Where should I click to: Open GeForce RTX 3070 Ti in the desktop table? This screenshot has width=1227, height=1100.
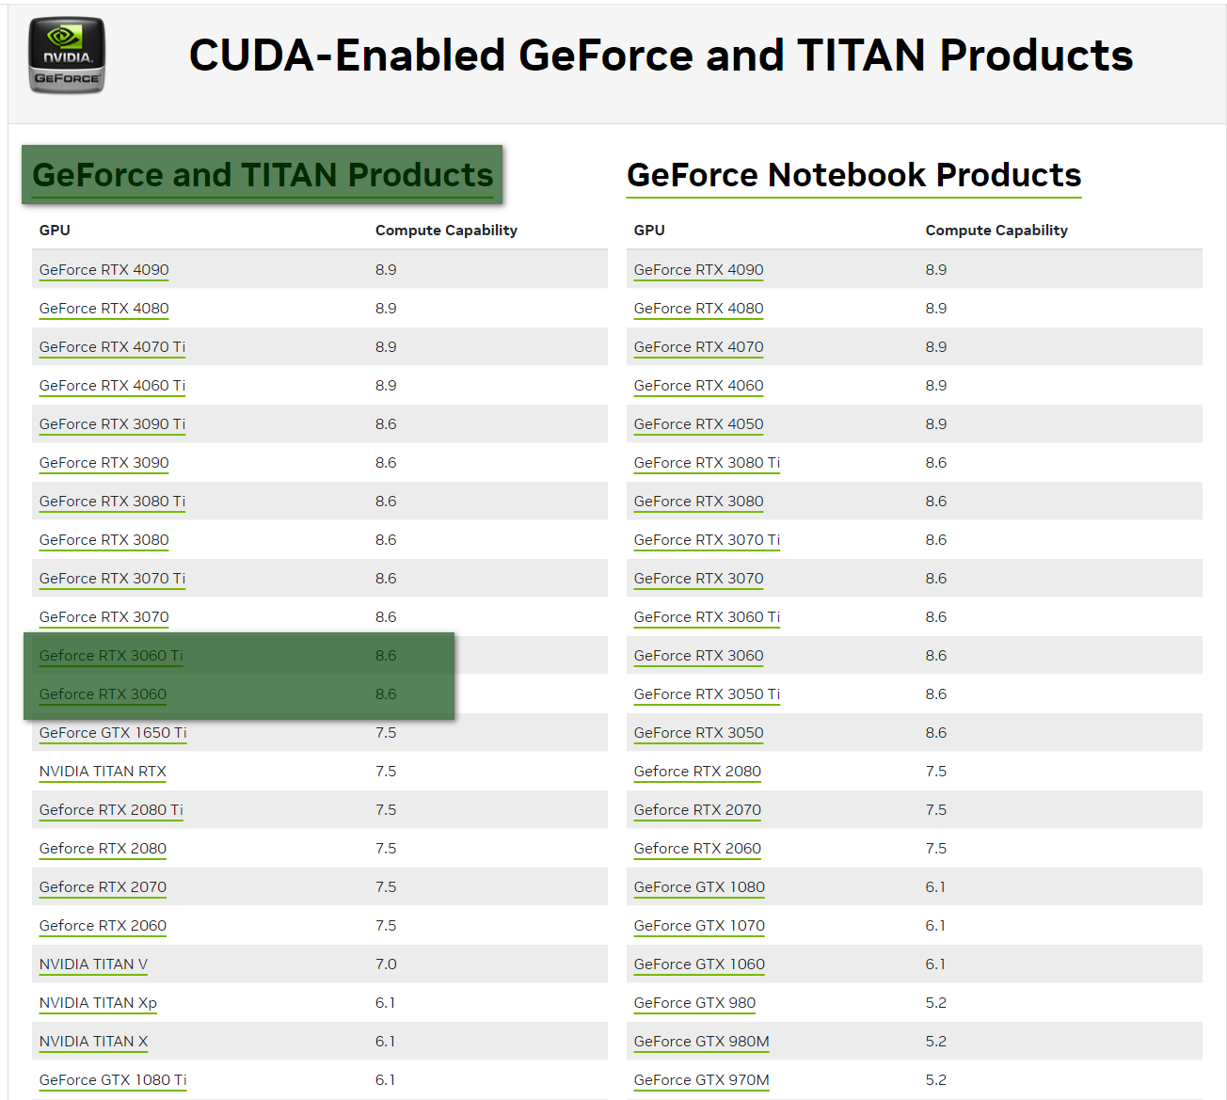112,579
